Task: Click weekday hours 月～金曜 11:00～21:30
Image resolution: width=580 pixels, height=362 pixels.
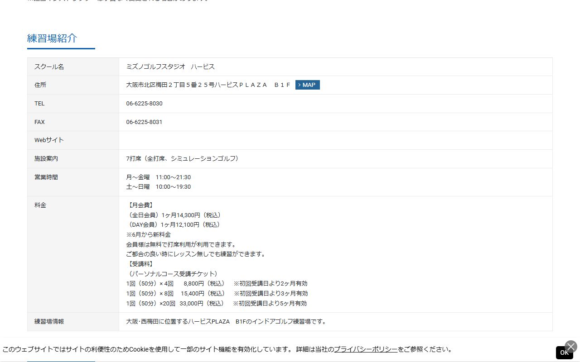Action: 159,177
